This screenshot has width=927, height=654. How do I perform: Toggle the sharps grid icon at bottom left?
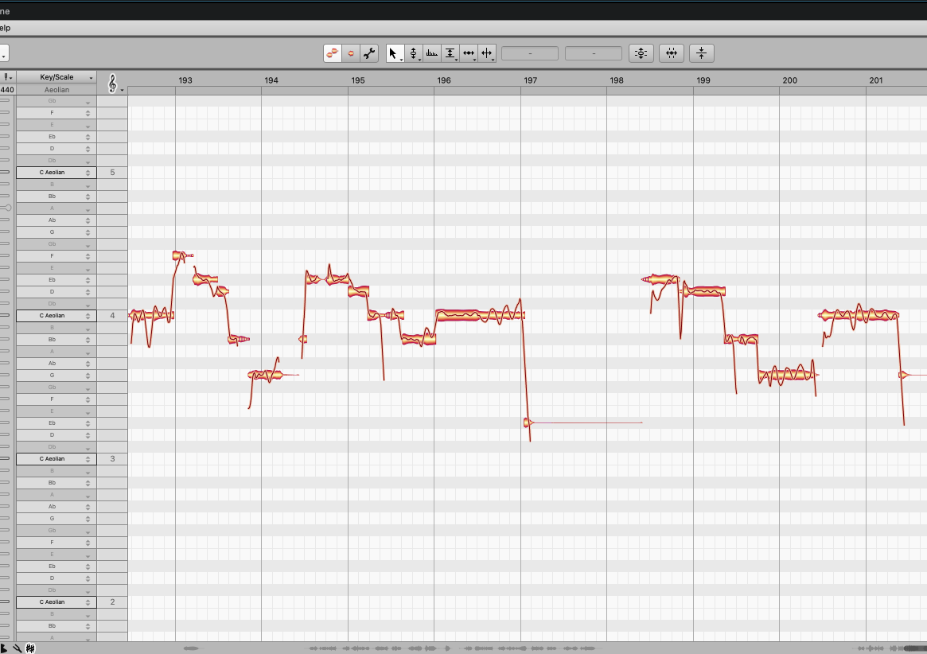coord(30,648)
